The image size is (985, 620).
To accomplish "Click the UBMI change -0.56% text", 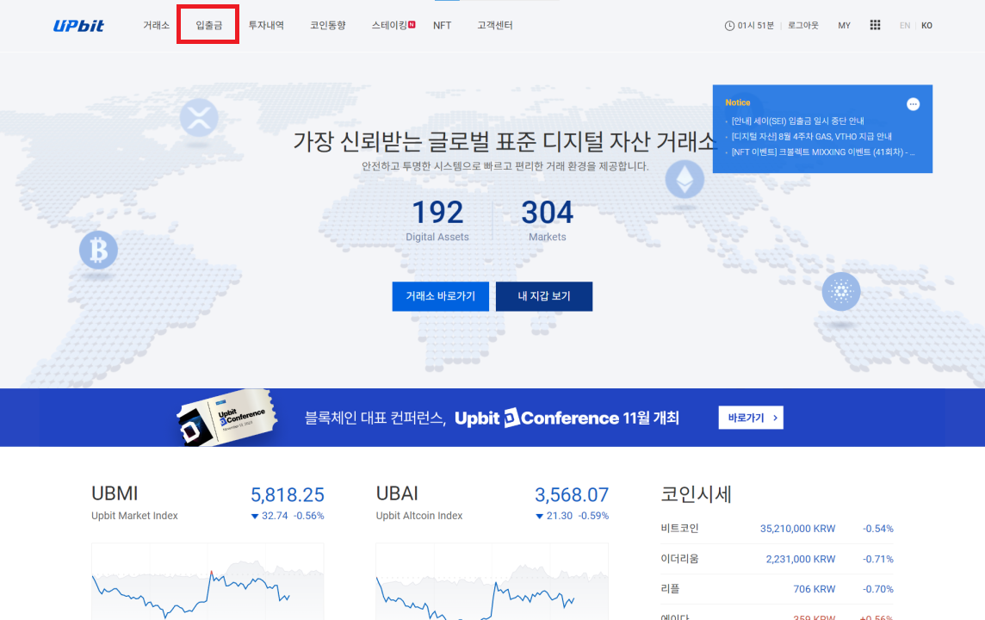I will click(308, 516).
